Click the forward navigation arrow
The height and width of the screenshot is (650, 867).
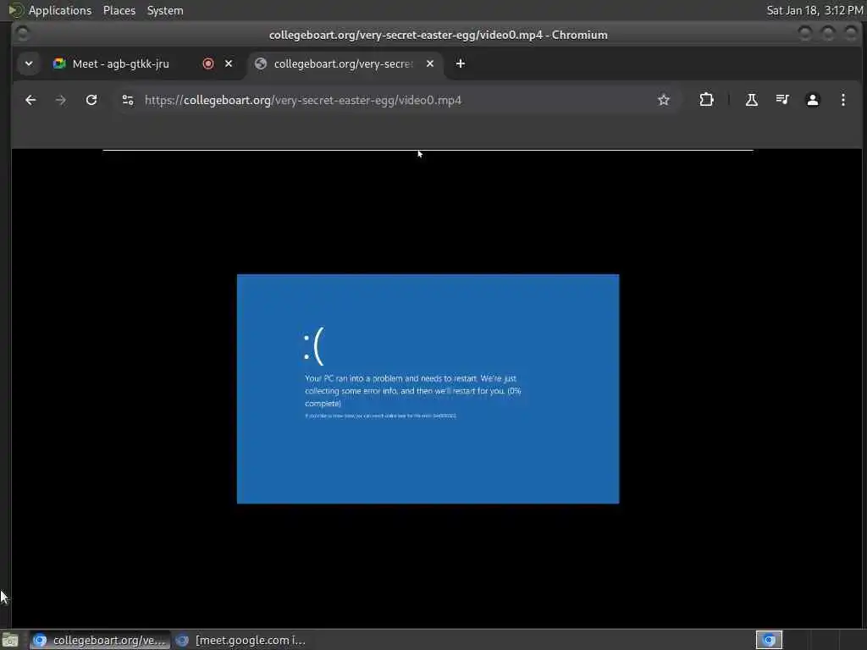point(61,100)
